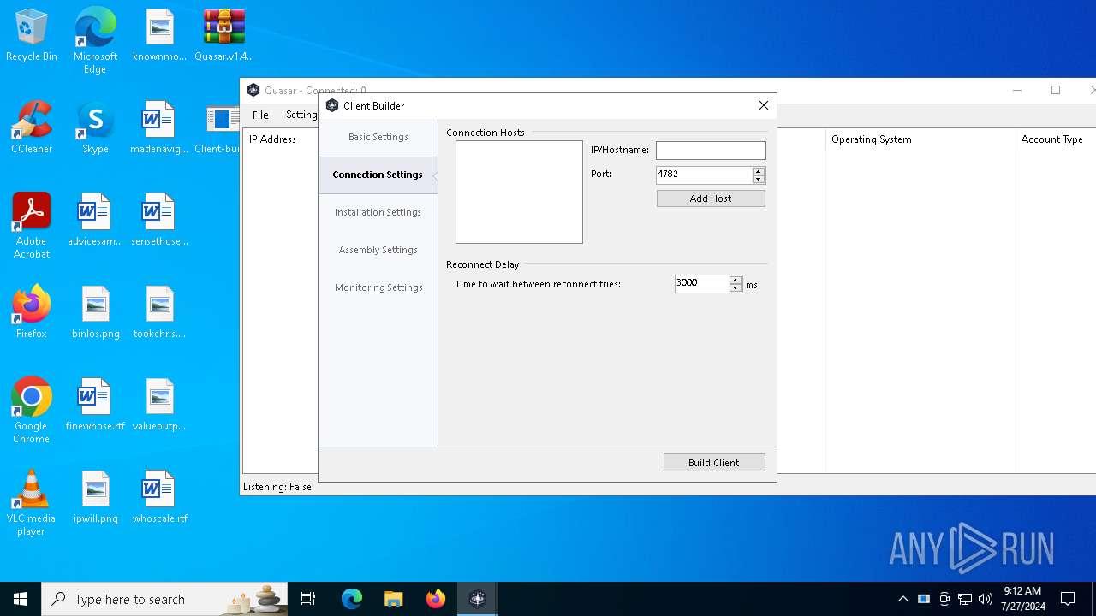Select the binlos.png file icon
Image resolution: width=1096 pixels, height=616 pixels.
coord(95,312)
